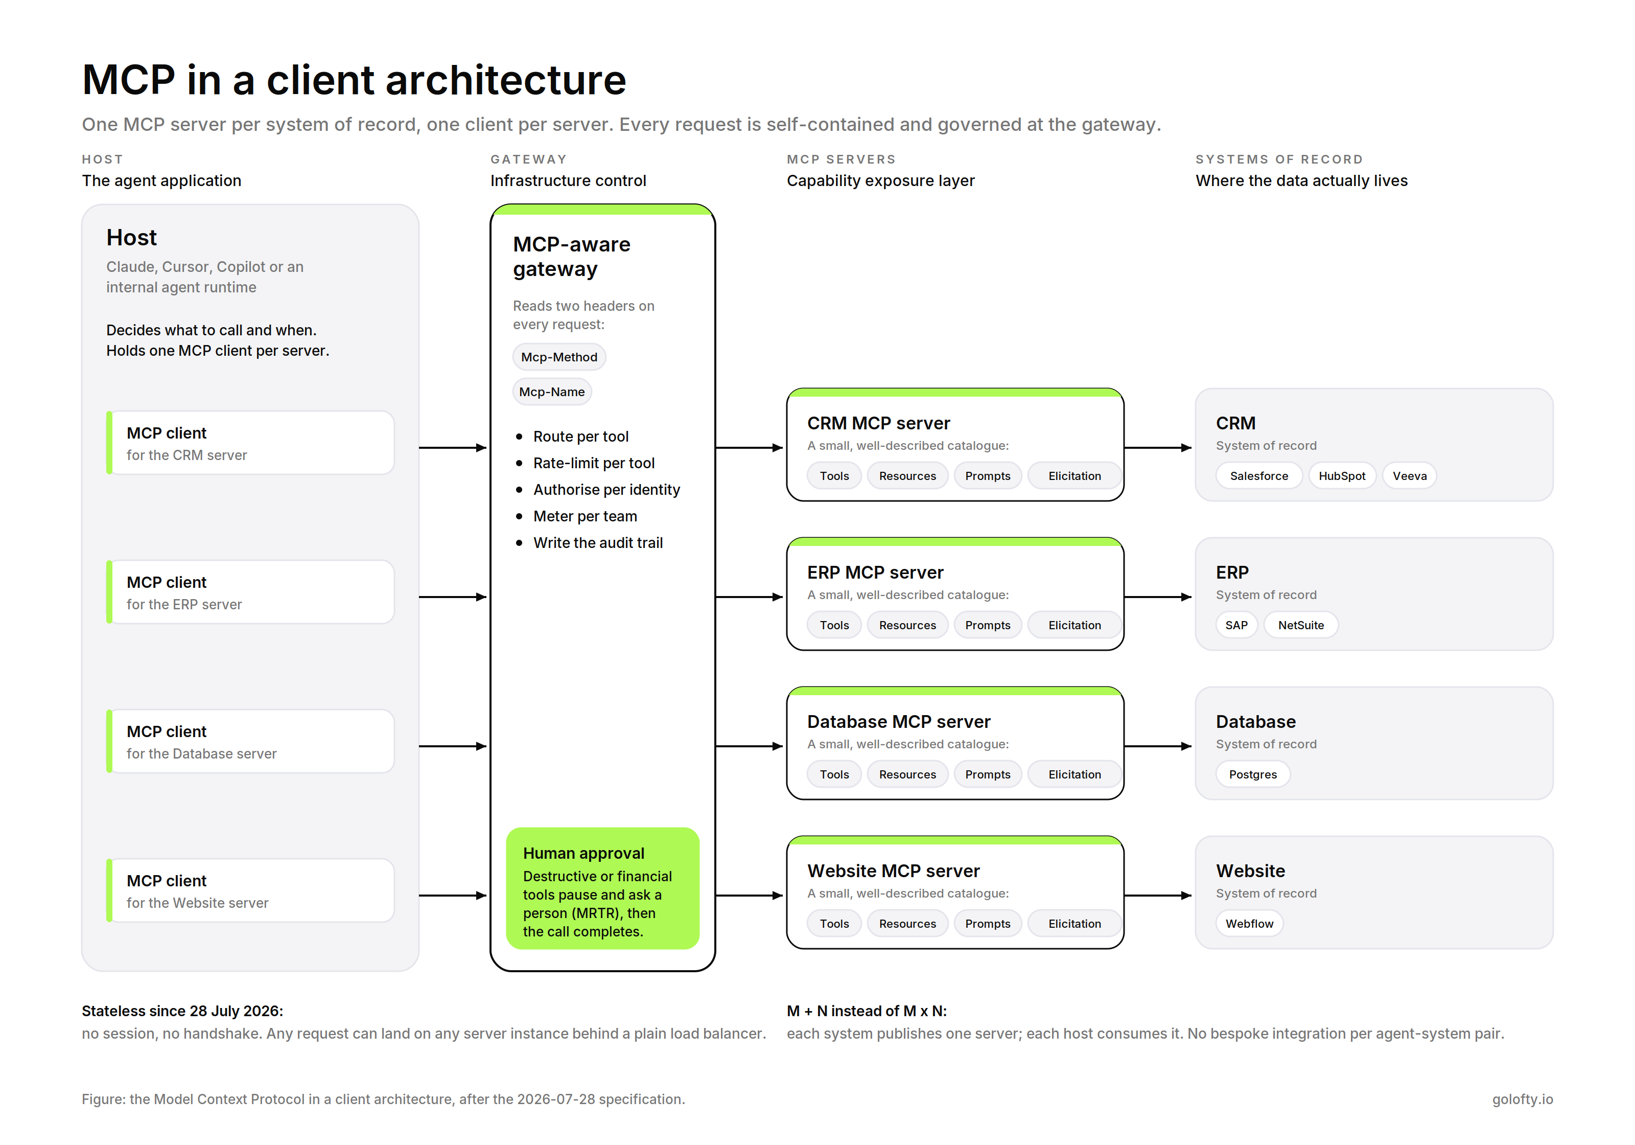Click the MCP client for the CRM server card

[250, 443]
